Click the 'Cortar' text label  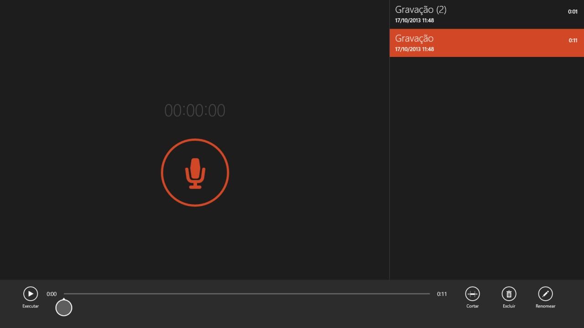click(x=472, y=306)
